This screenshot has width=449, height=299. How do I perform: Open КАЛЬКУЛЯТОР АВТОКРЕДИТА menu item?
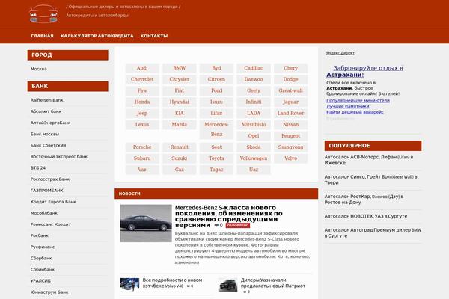(97, 36)
